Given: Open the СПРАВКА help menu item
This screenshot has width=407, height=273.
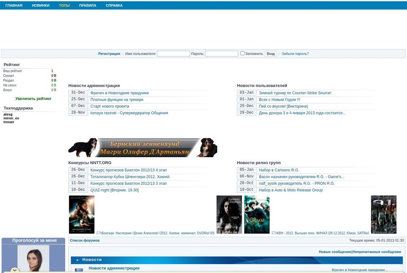Looking at the screenshot, I should [114, 5].
